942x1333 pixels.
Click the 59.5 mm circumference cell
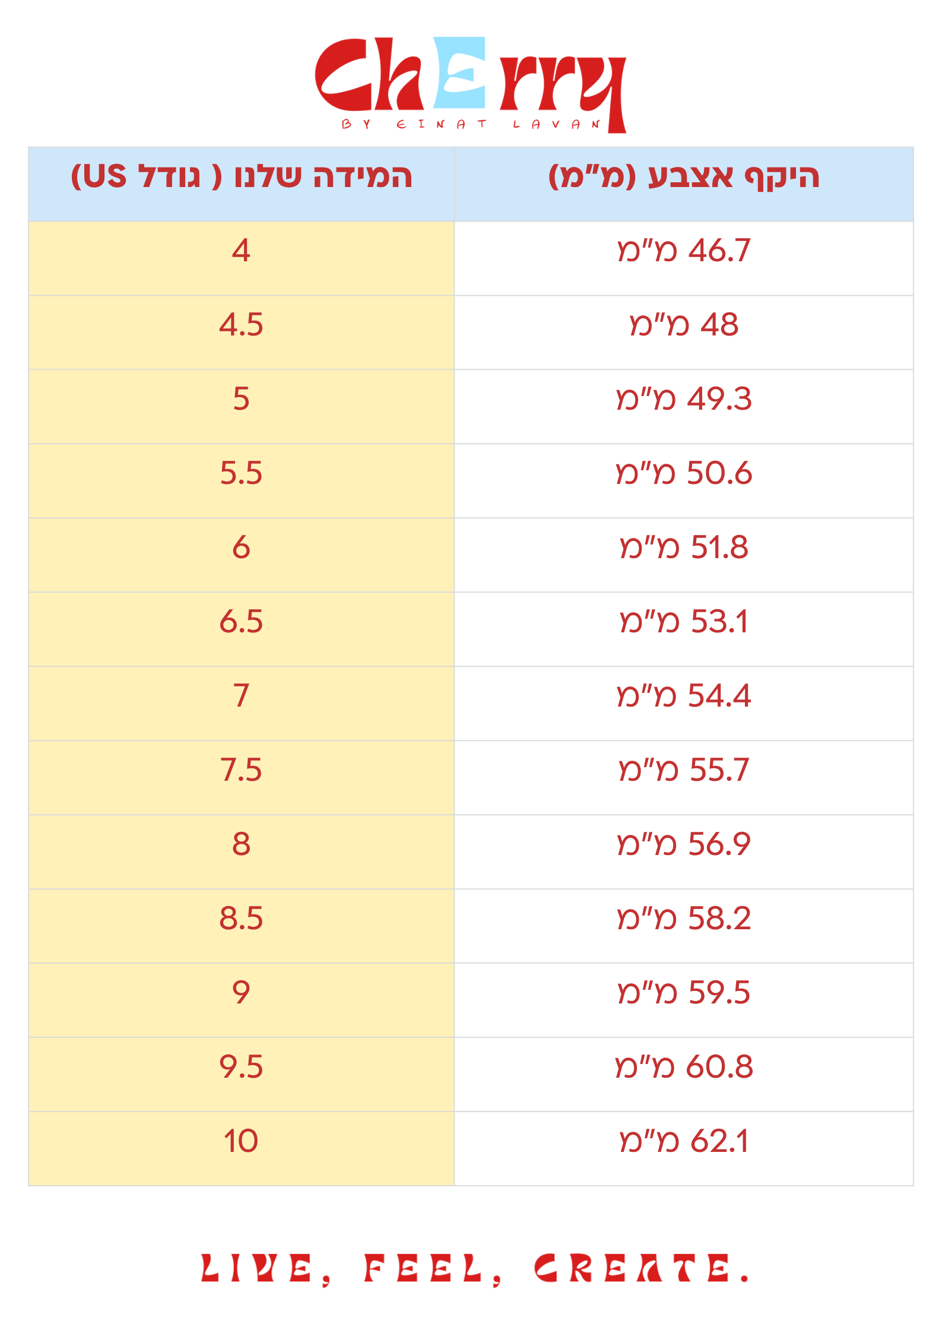click(x=684, y=993)
